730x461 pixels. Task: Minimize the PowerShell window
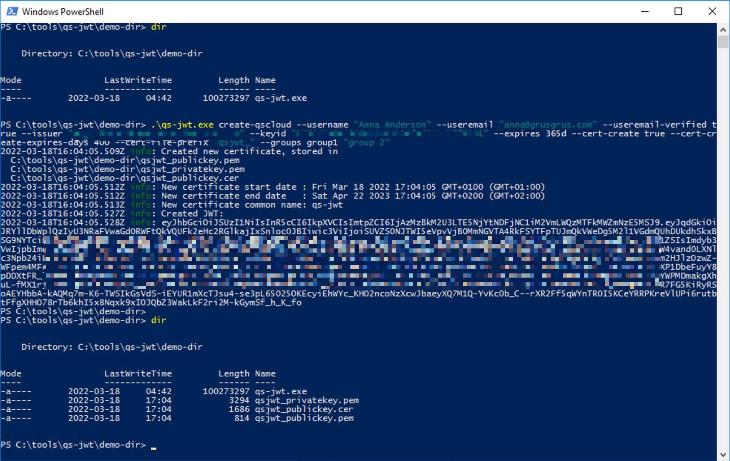click(x=645, y=12)
